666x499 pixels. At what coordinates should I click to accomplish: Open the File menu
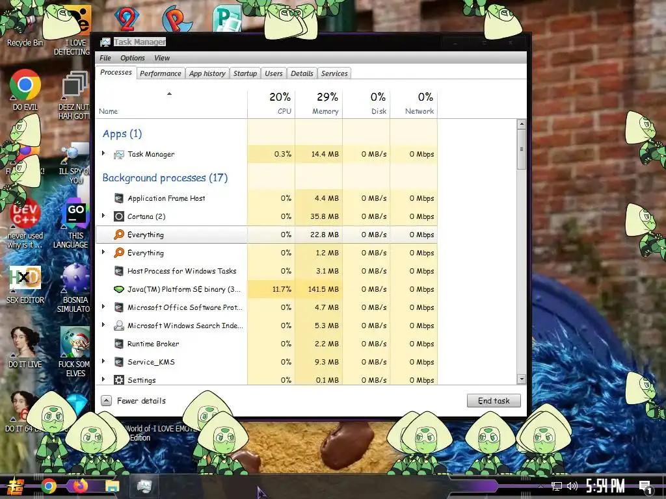pos(105,58)
